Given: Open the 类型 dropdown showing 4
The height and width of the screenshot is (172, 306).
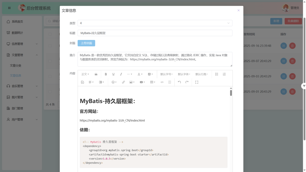Looking at the screenshot, I should coord(155,23).
